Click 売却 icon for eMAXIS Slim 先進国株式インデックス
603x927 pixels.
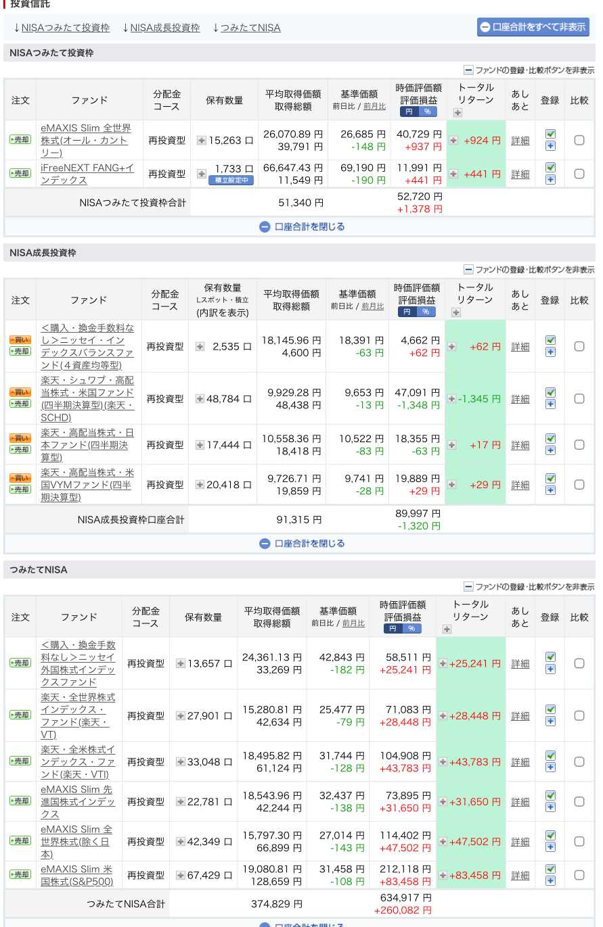click(x=20, y=801)
